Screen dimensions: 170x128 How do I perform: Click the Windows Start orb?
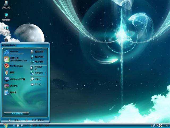pos(6,125)
